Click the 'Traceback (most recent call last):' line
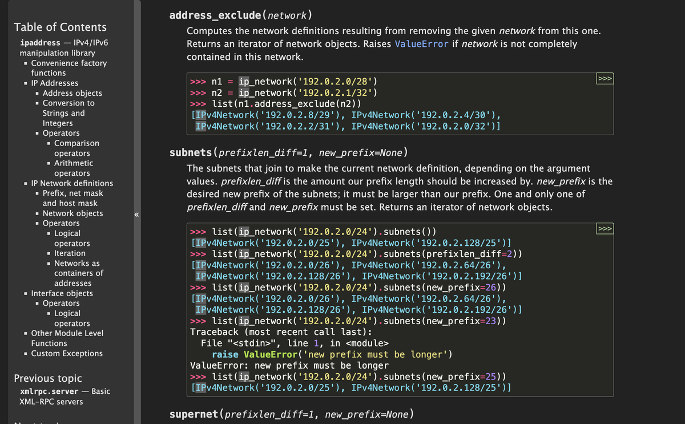The height and width of the screenshot is (424, 685). [x=281, y=332]
